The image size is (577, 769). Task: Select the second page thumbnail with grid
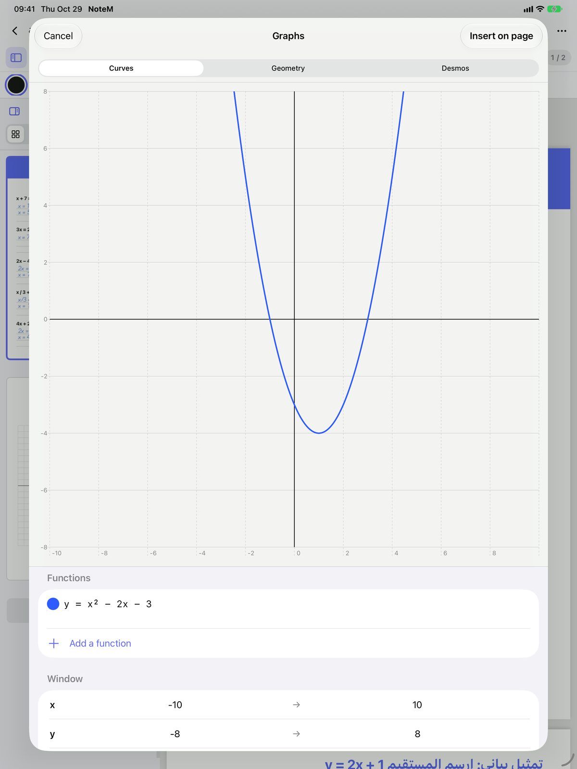[x=18, y=479]
